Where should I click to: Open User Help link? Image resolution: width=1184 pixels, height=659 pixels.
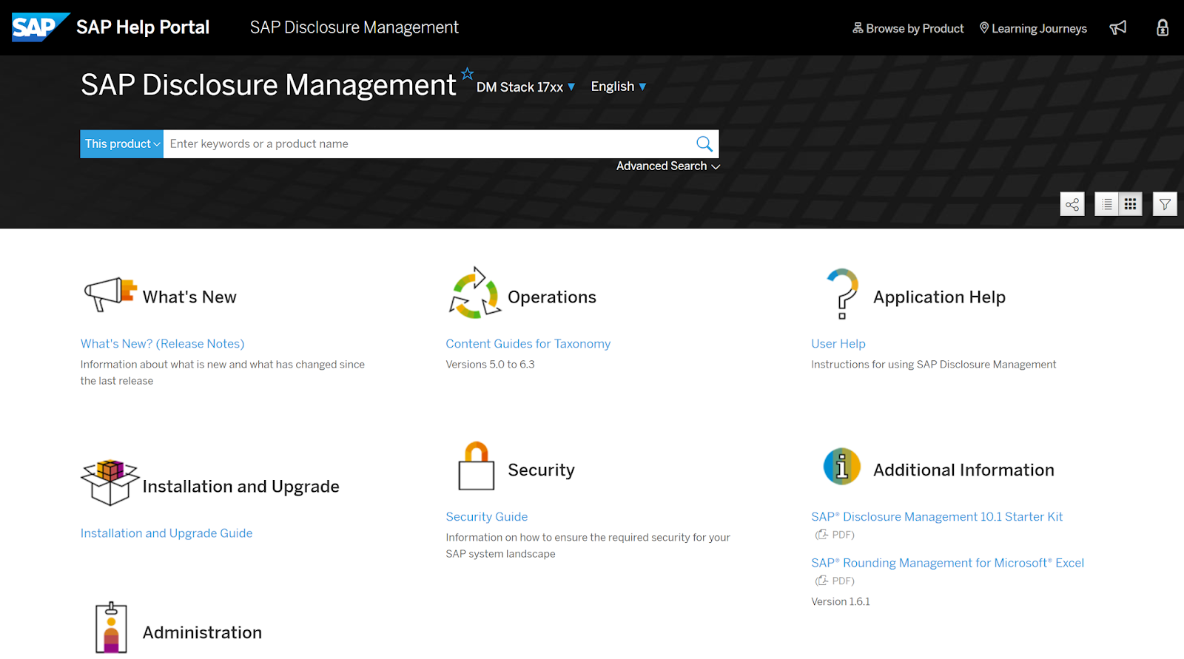(x=838, y=344)
